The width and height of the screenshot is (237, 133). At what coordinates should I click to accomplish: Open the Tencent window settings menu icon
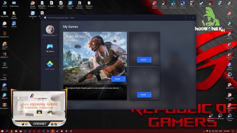point(186,18)
